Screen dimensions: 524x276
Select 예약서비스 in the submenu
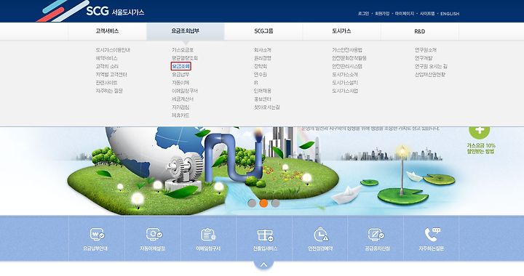(x=106, y=58)
